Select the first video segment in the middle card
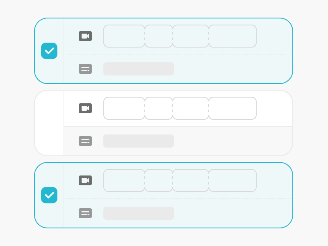This screenshot has height=246, width=328. pyautogui.click(x=124, y=108)
